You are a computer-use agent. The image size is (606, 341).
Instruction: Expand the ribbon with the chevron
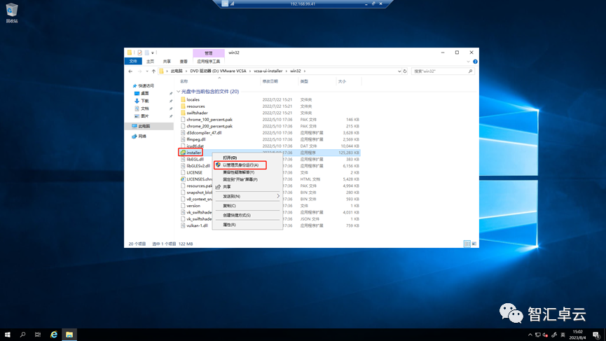(x=469, y=62)
